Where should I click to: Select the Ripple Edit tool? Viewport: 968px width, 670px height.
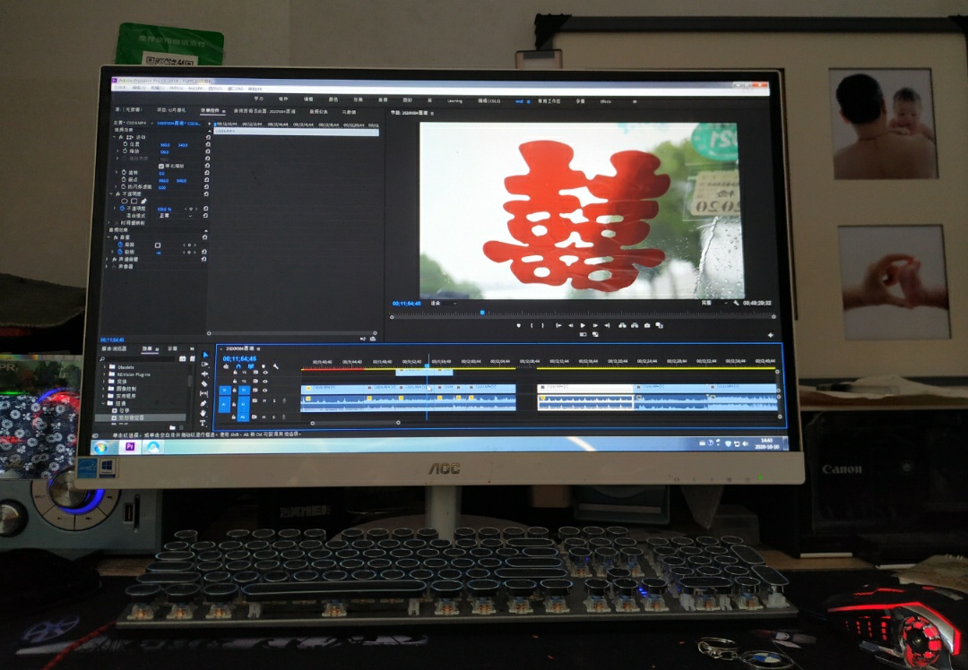pyautogui.click(x=205, y=374)
